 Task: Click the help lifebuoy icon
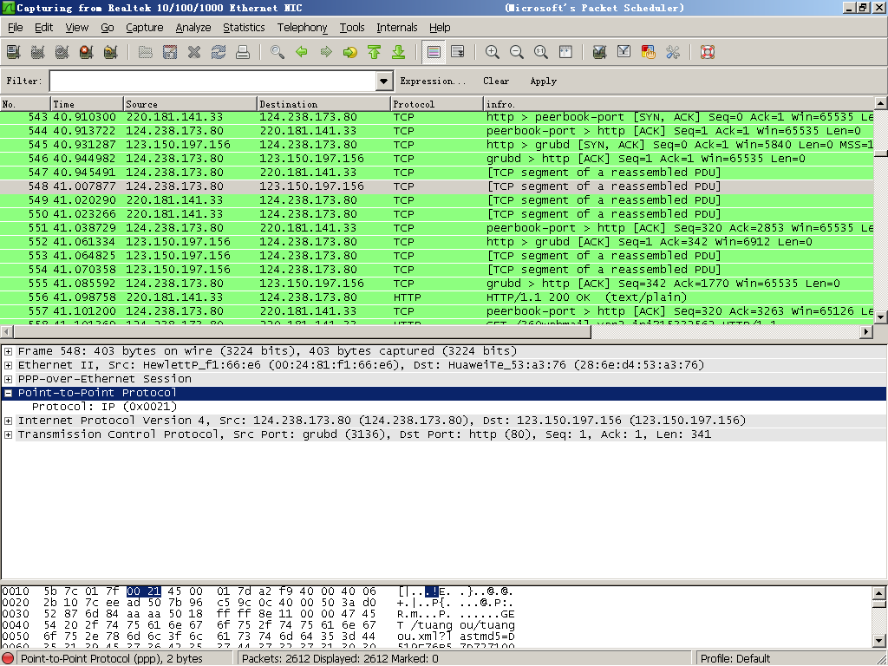(x=708, y=52)
